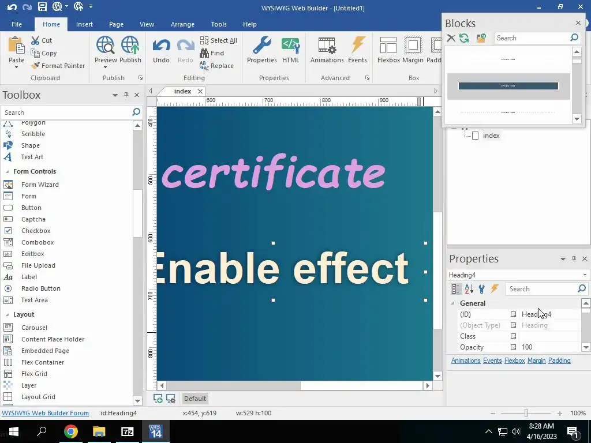
Task: Delete the selected block in the Blocks panel
Action: pos(451,38)
